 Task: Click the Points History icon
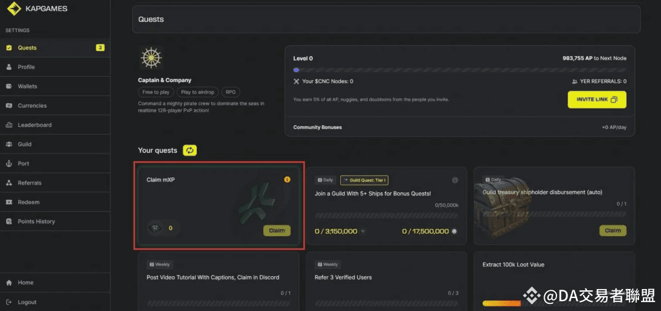point(9,221)
